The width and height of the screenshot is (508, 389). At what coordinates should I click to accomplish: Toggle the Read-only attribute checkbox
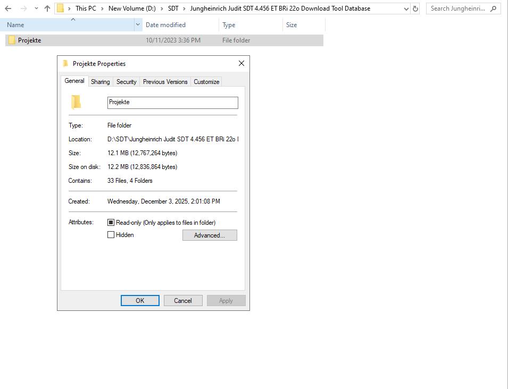(x=111, y=222)
